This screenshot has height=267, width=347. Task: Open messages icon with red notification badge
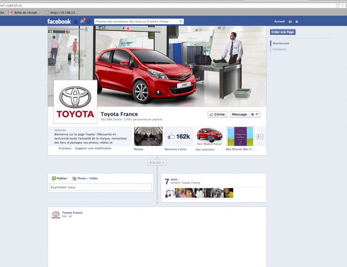[82, 21]
